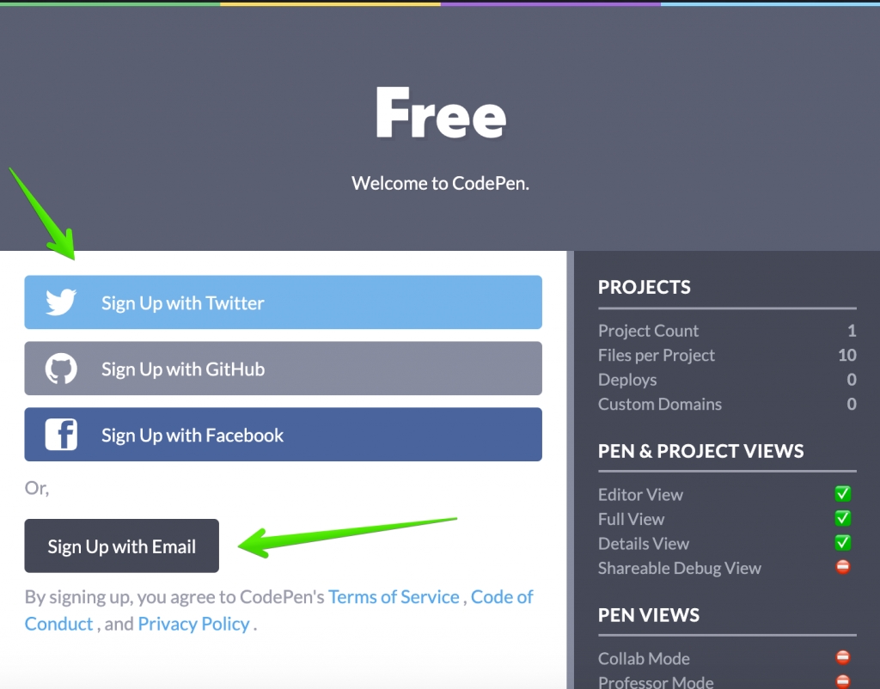The image size is (880, 689).
Task: Click the Editor View green checkmark
Action: pyautogui.click(x=843, y=494)
